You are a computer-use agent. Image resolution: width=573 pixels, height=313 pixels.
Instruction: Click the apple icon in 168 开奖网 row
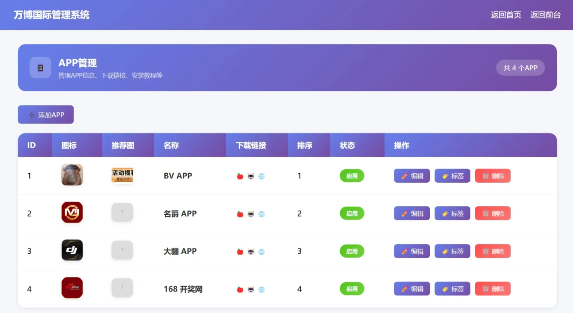click(x=240, y=290)
